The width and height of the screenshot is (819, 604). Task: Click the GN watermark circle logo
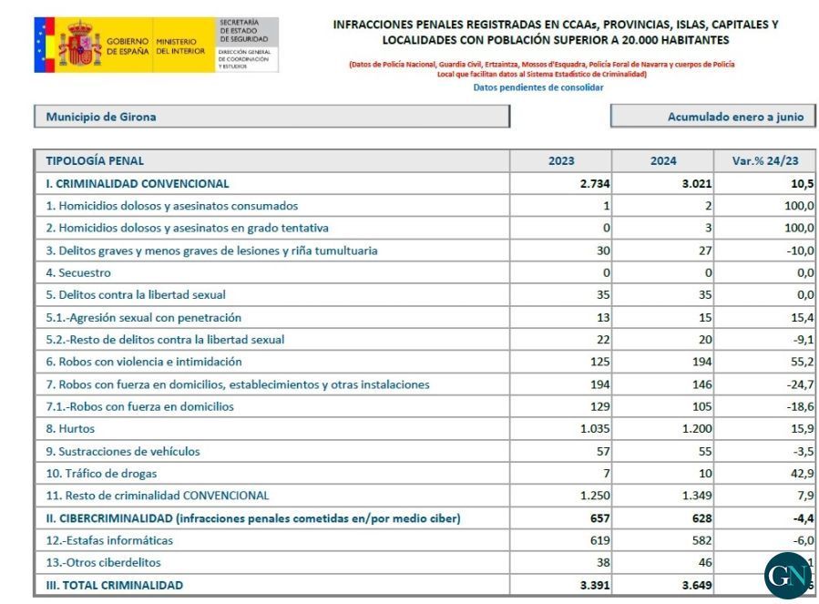point(788,575)
